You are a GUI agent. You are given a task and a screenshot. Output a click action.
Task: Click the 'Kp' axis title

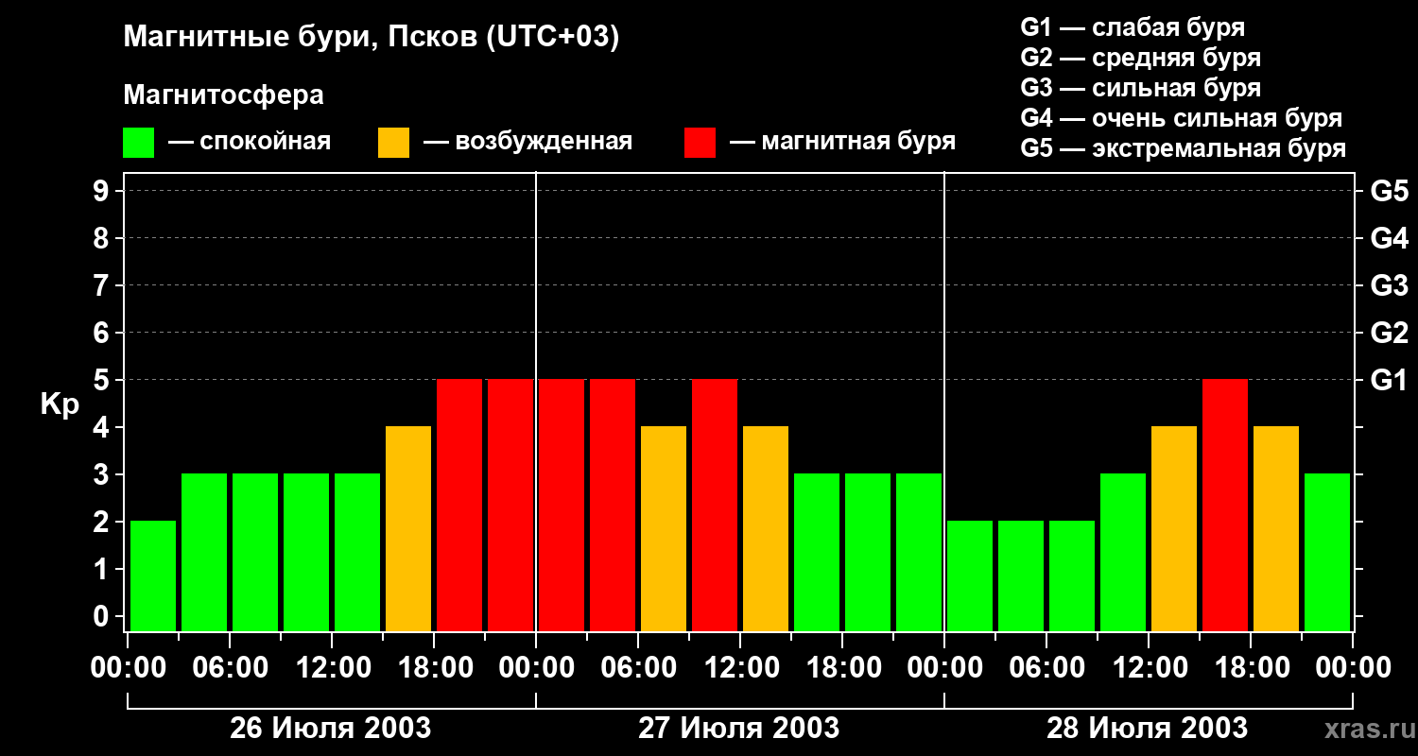pyautogui.click(x=60, y=404)
